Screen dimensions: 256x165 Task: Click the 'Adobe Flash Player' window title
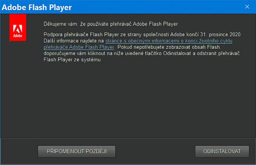(37, 7)
